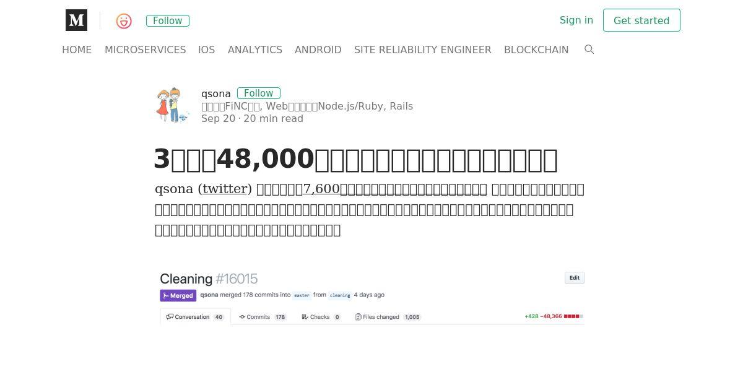Click the Get started button
This screenshot has height=390, width=743.
(x=641, y=20)
